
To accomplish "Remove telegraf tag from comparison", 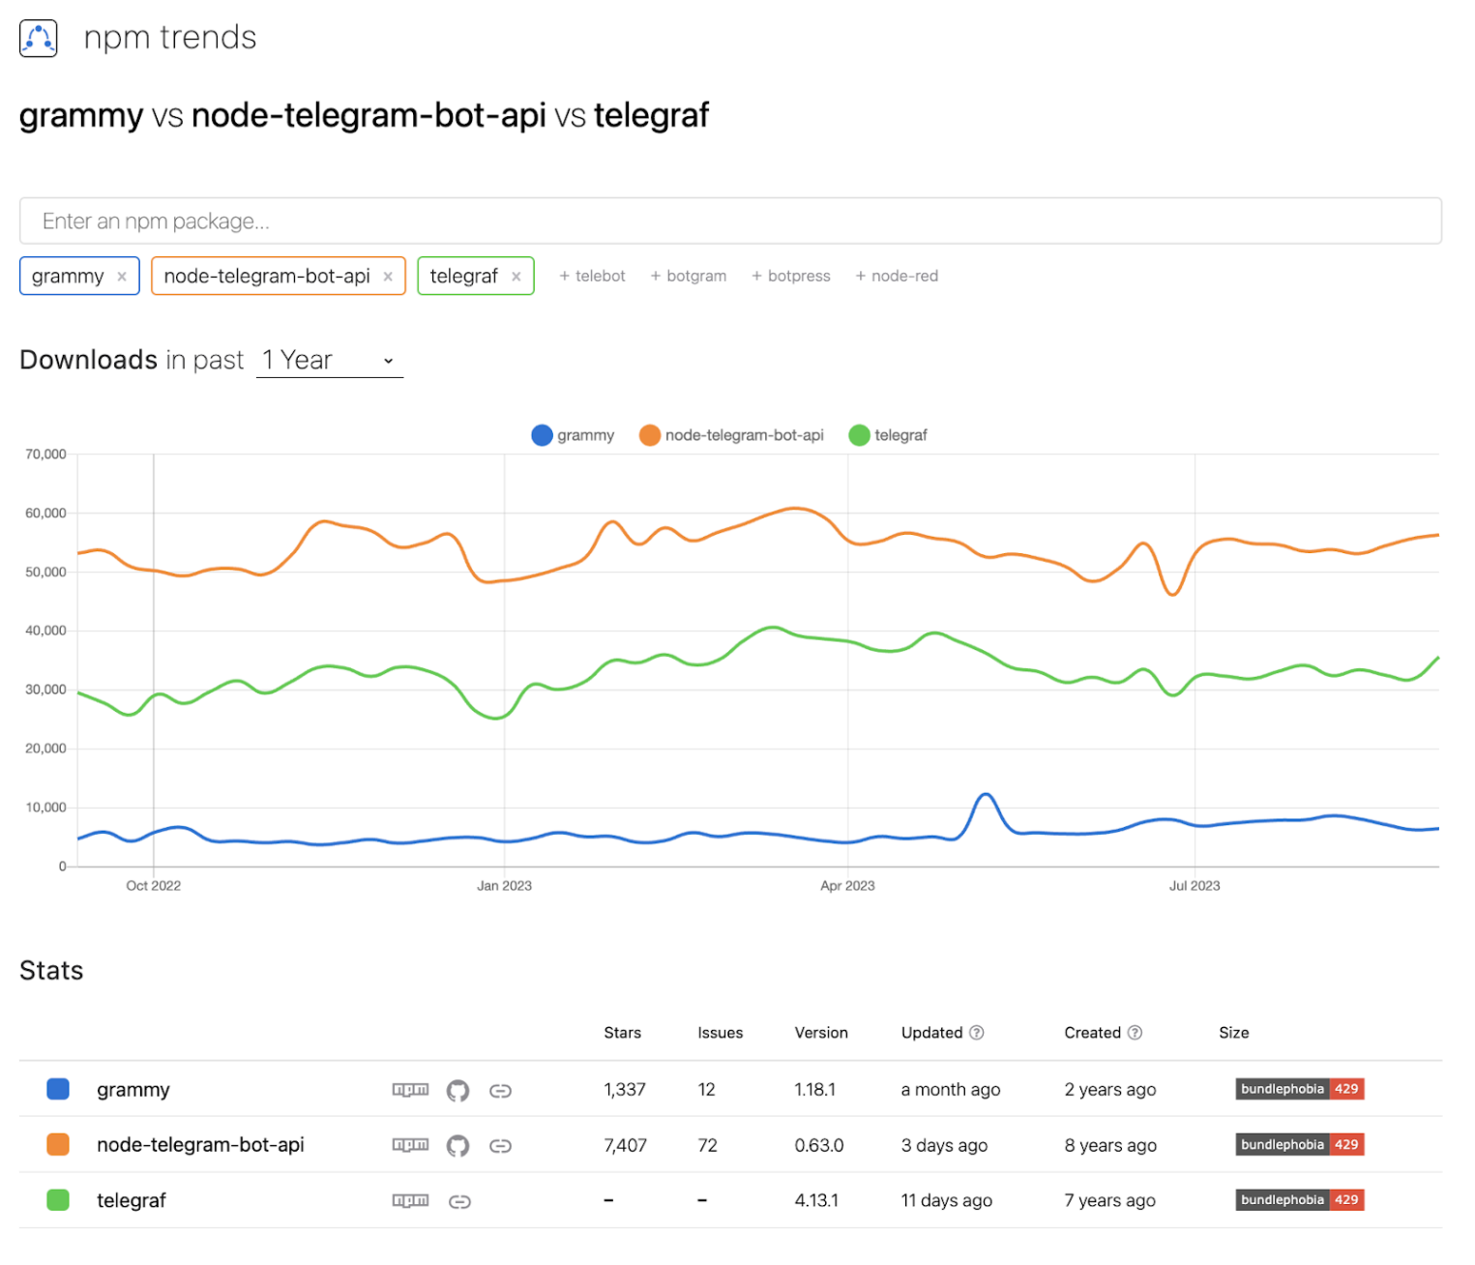I will [x=516, y=277].
